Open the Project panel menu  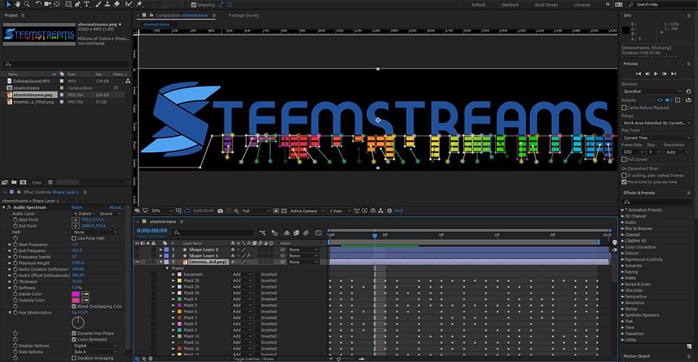(x=23, y=15)
